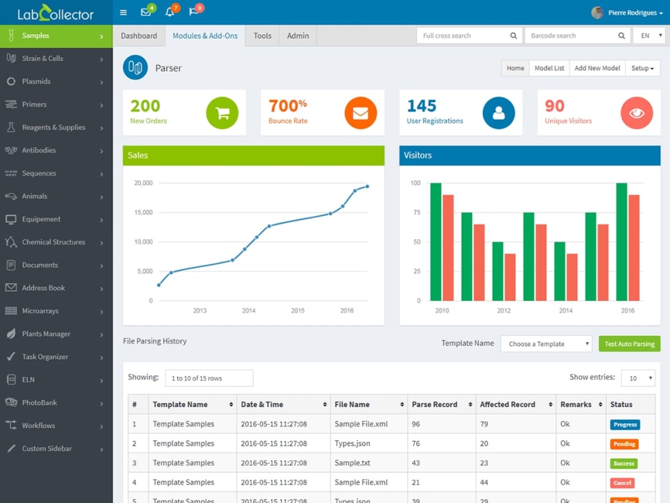Click the Strain & Cells sidebar icon
This screenshot has height=503, width=670.
tap(11, 58)
